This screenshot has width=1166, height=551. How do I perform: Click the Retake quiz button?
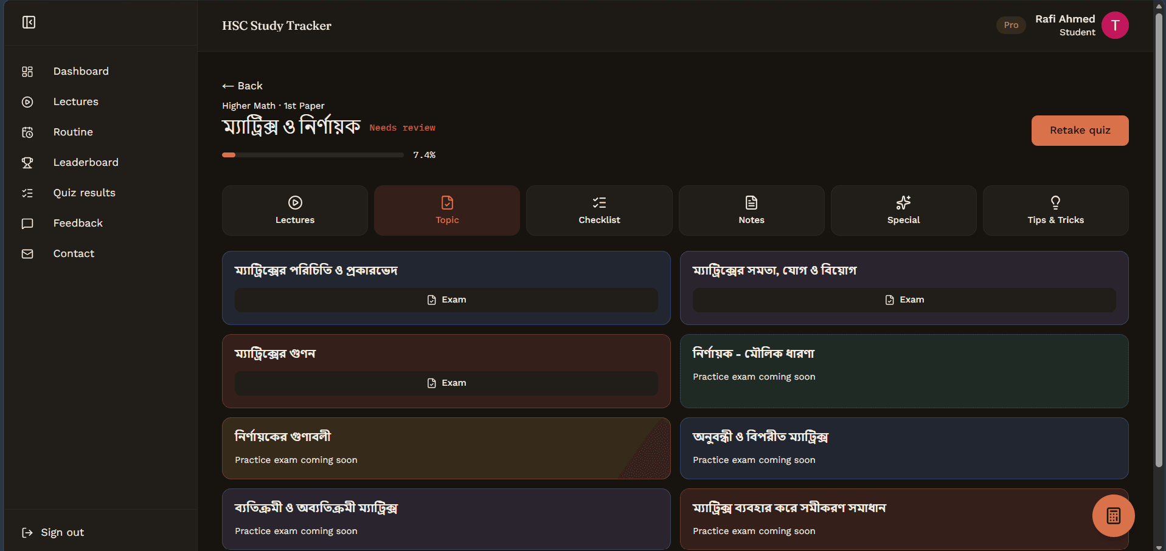click(x=1080, y=131)
